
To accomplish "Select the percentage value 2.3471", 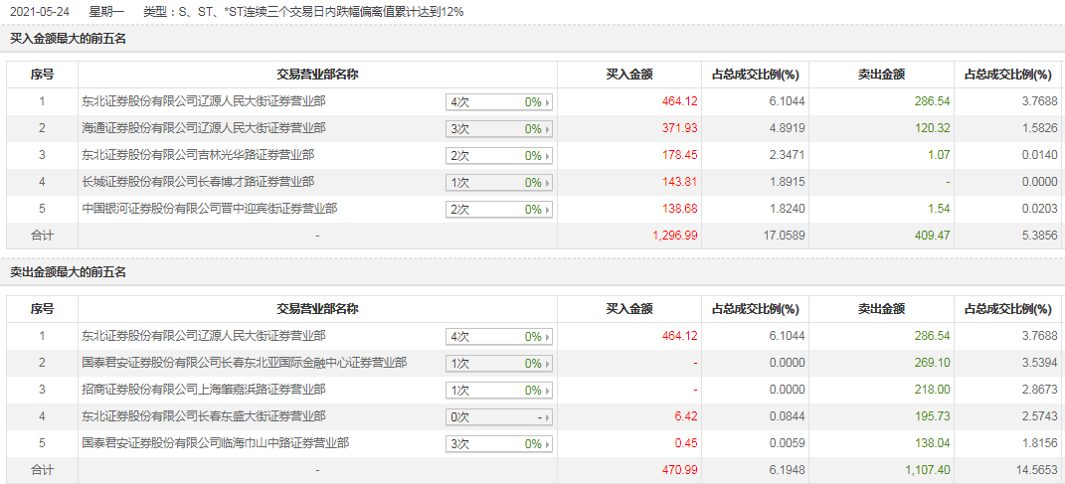I will (787, 155).
